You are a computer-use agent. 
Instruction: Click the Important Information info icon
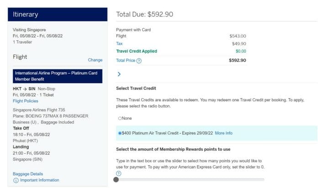(16, 180)
